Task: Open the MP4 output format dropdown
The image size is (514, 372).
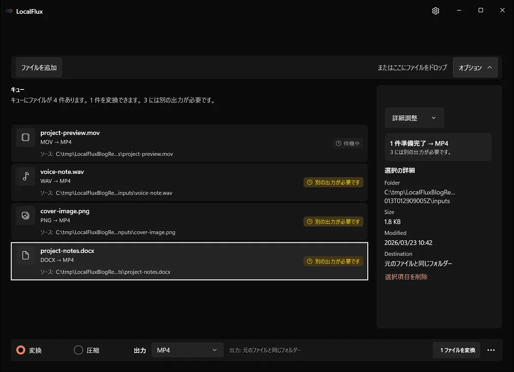Action: coord(188,350)
